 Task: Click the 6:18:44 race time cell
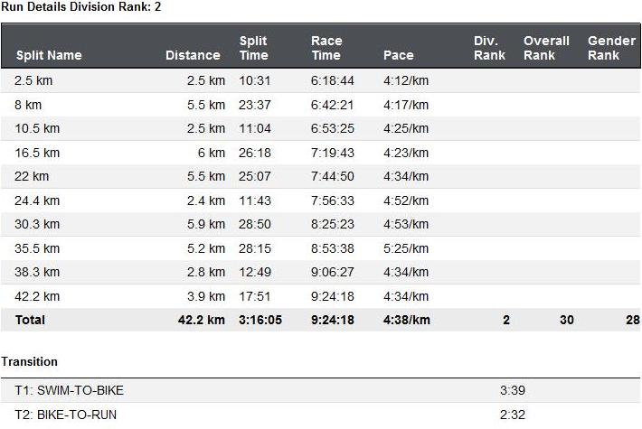(332, 80)
